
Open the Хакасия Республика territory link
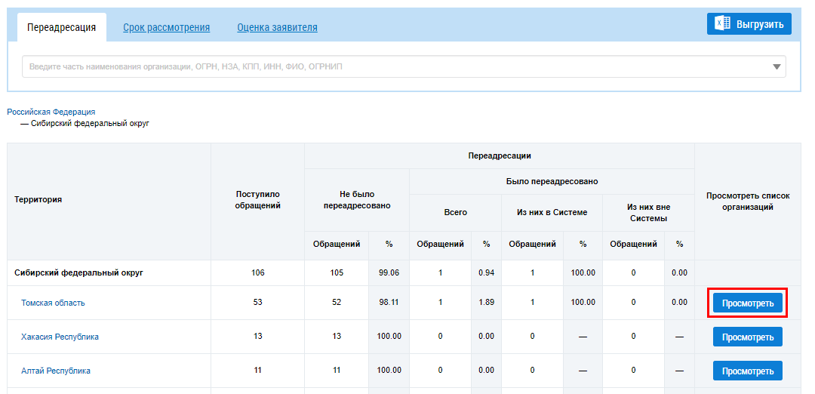click(60, 337)
